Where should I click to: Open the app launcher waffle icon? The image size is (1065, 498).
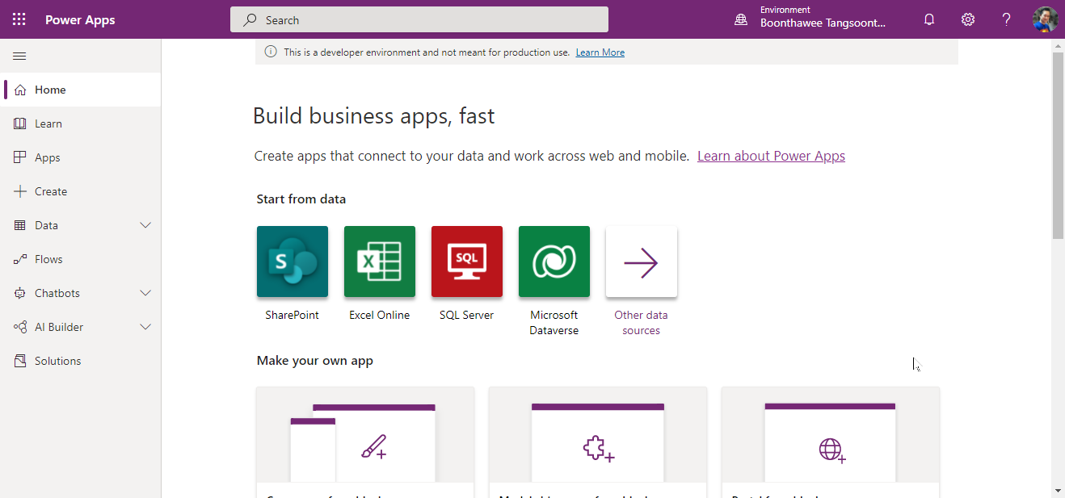[19, 19]
